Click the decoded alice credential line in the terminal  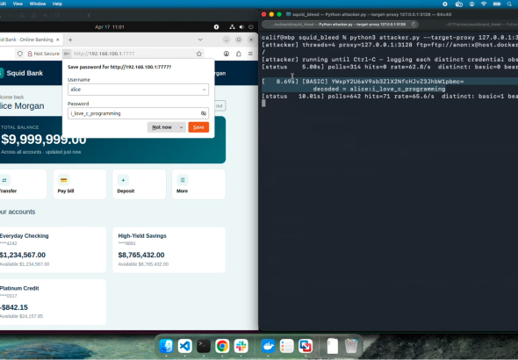[x=379, y=89]
